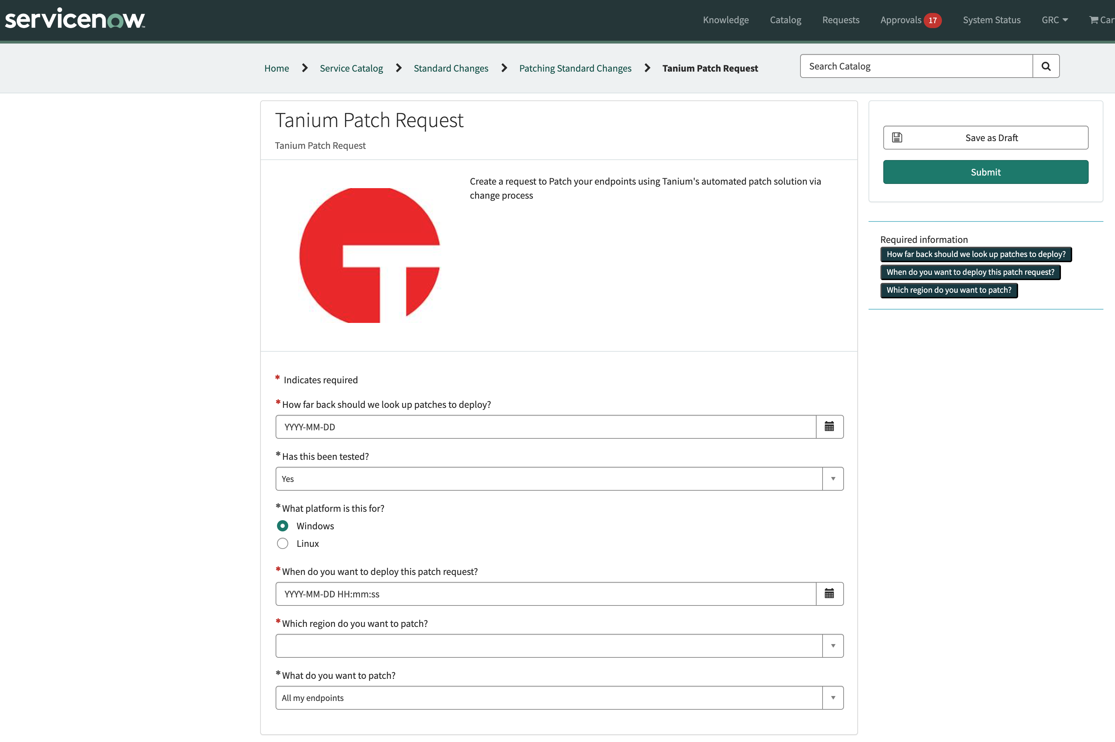
Task: Open the Knowledge menu item
Action: click(726, 20)
